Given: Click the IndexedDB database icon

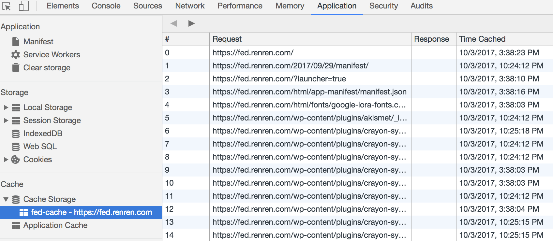Looking at the screenshot, I should tap(15, 134).
